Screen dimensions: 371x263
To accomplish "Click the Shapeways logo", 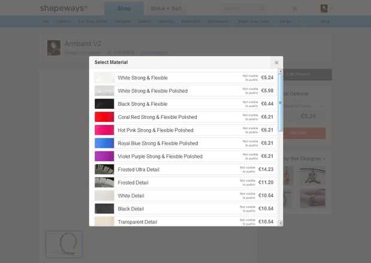I will click(63, 8).
